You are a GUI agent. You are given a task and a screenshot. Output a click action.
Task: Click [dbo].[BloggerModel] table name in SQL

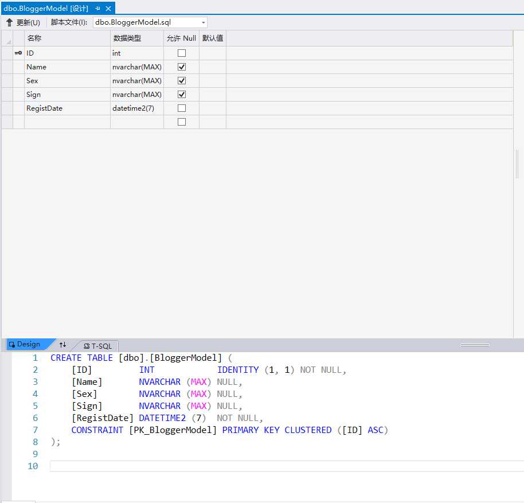[x=170, y=358]
